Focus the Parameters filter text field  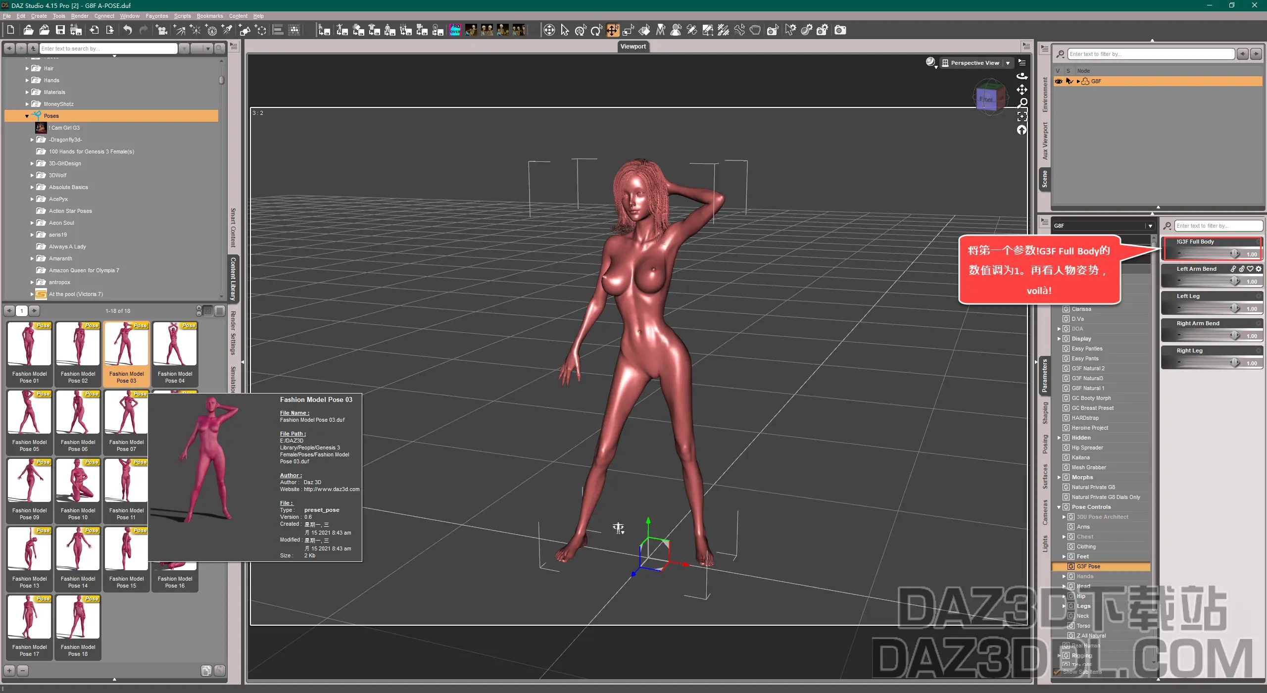[1218, 226]
